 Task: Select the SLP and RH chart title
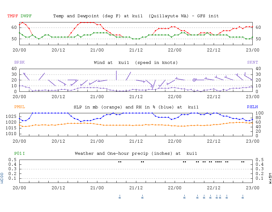(136, 107)
